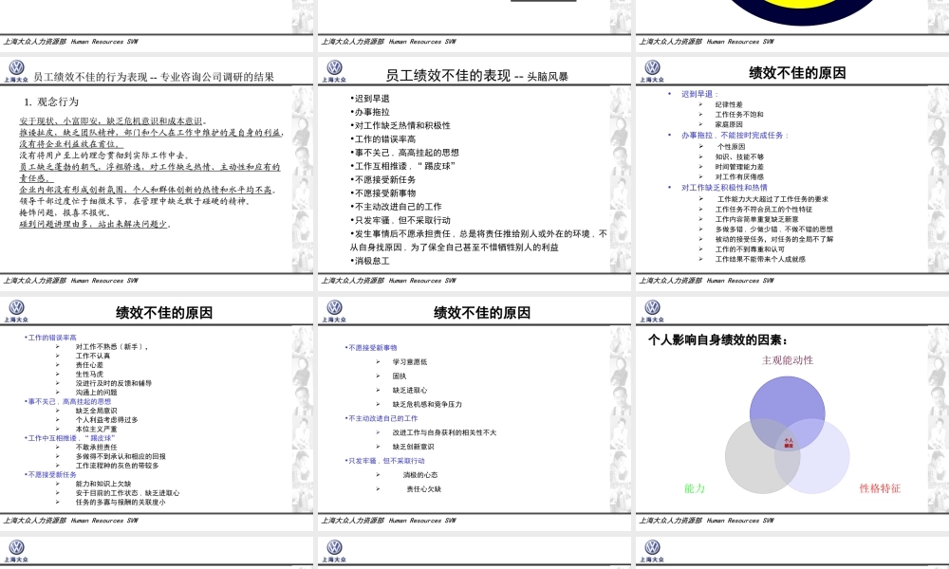Click the VW logo on the 个人影响自身绩效 slide
This screenshot has height=569, width=949.
click(652, 307)
